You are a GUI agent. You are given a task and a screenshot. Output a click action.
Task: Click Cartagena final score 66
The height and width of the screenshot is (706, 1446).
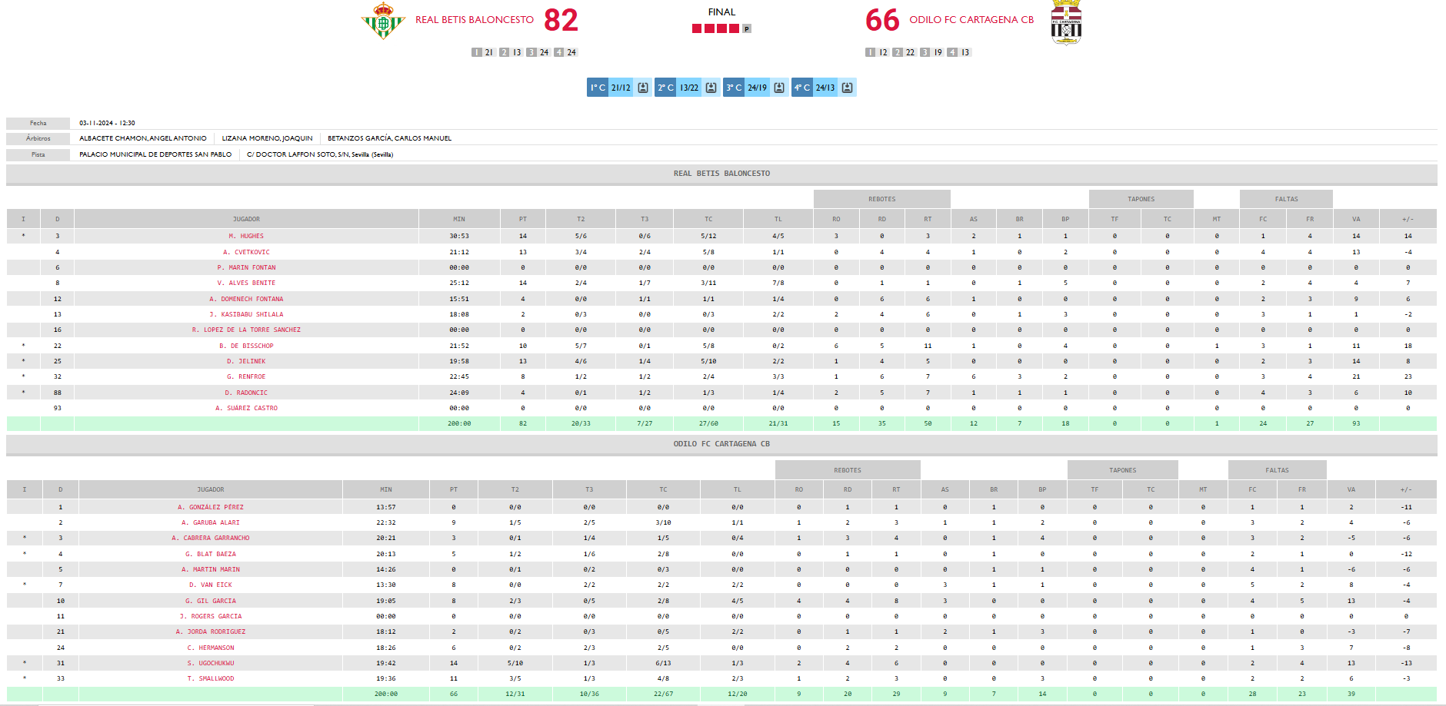point(882,20)
